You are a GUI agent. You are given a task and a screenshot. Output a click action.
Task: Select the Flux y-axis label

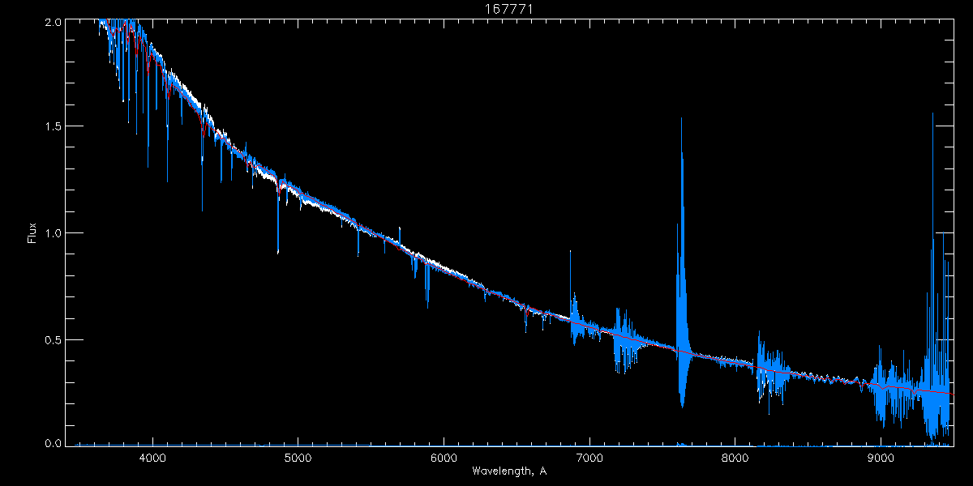32,232
